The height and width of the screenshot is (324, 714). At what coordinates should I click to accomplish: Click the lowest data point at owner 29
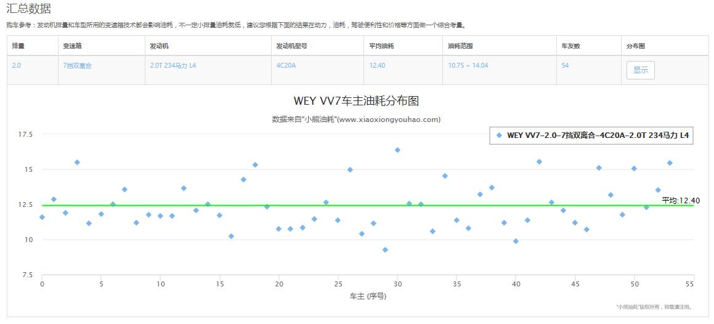pyautogui.click(x=385, y=250)
